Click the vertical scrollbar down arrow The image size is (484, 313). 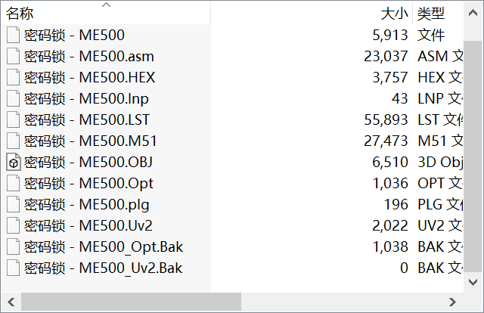coord(473,282)
